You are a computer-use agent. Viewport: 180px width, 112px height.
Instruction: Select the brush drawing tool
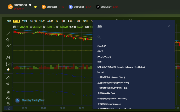pyautogui.click(x=8, y=45)
